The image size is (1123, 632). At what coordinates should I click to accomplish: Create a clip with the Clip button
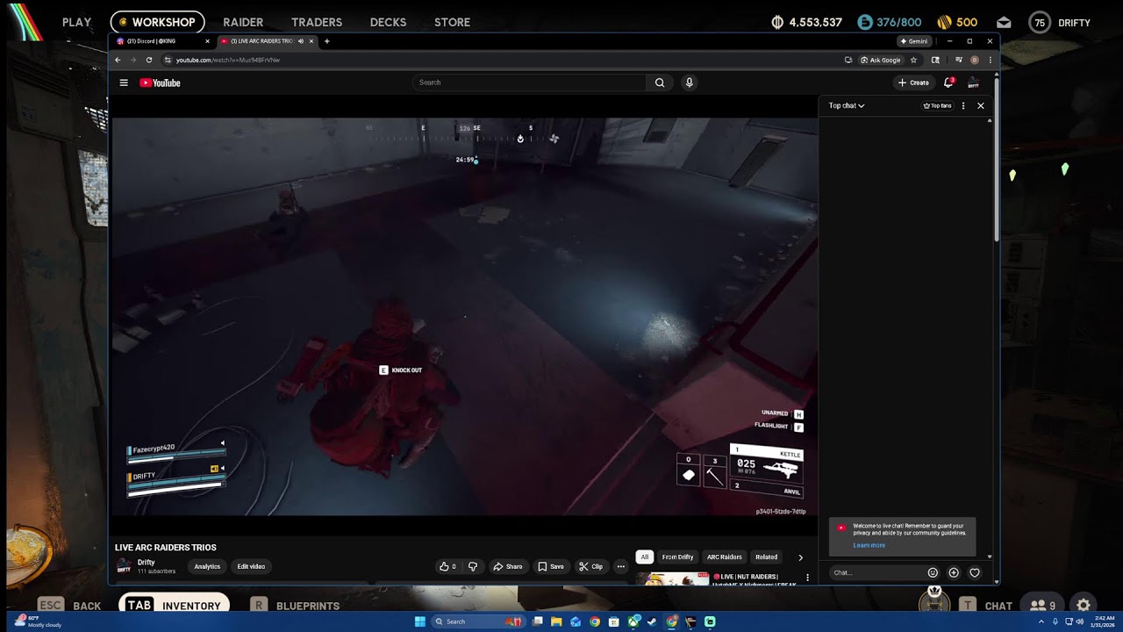590,566
